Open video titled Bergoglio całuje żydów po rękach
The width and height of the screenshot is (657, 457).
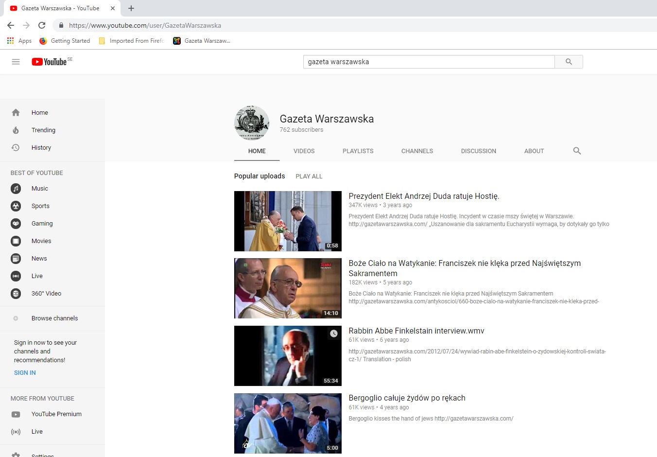407,398
